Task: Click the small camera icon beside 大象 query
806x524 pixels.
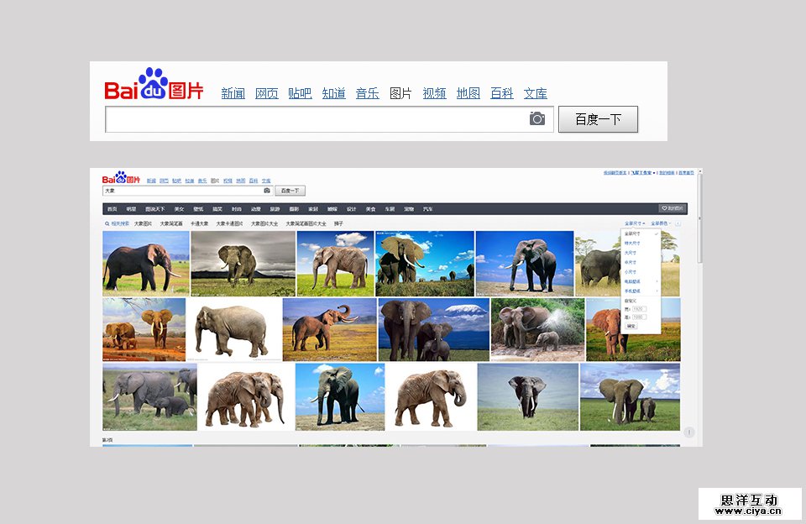Action: click(x=267, y=191)
